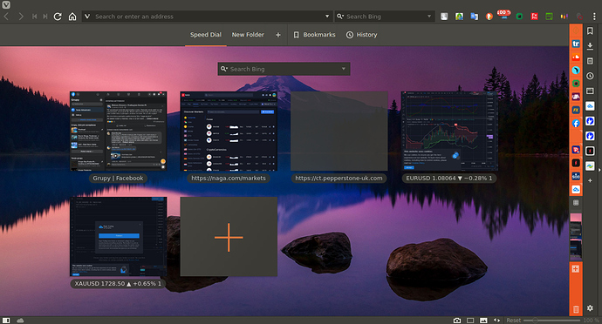Click the Forward navigation arrow

point(21,17)
